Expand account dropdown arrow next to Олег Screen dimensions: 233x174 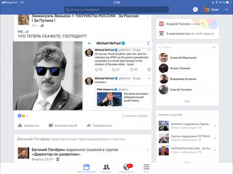(227, 10)
